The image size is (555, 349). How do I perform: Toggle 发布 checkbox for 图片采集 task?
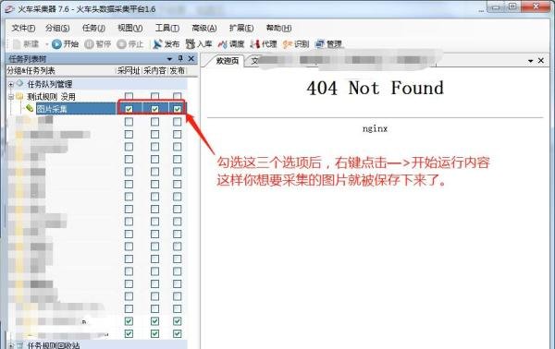coord(178,109)
